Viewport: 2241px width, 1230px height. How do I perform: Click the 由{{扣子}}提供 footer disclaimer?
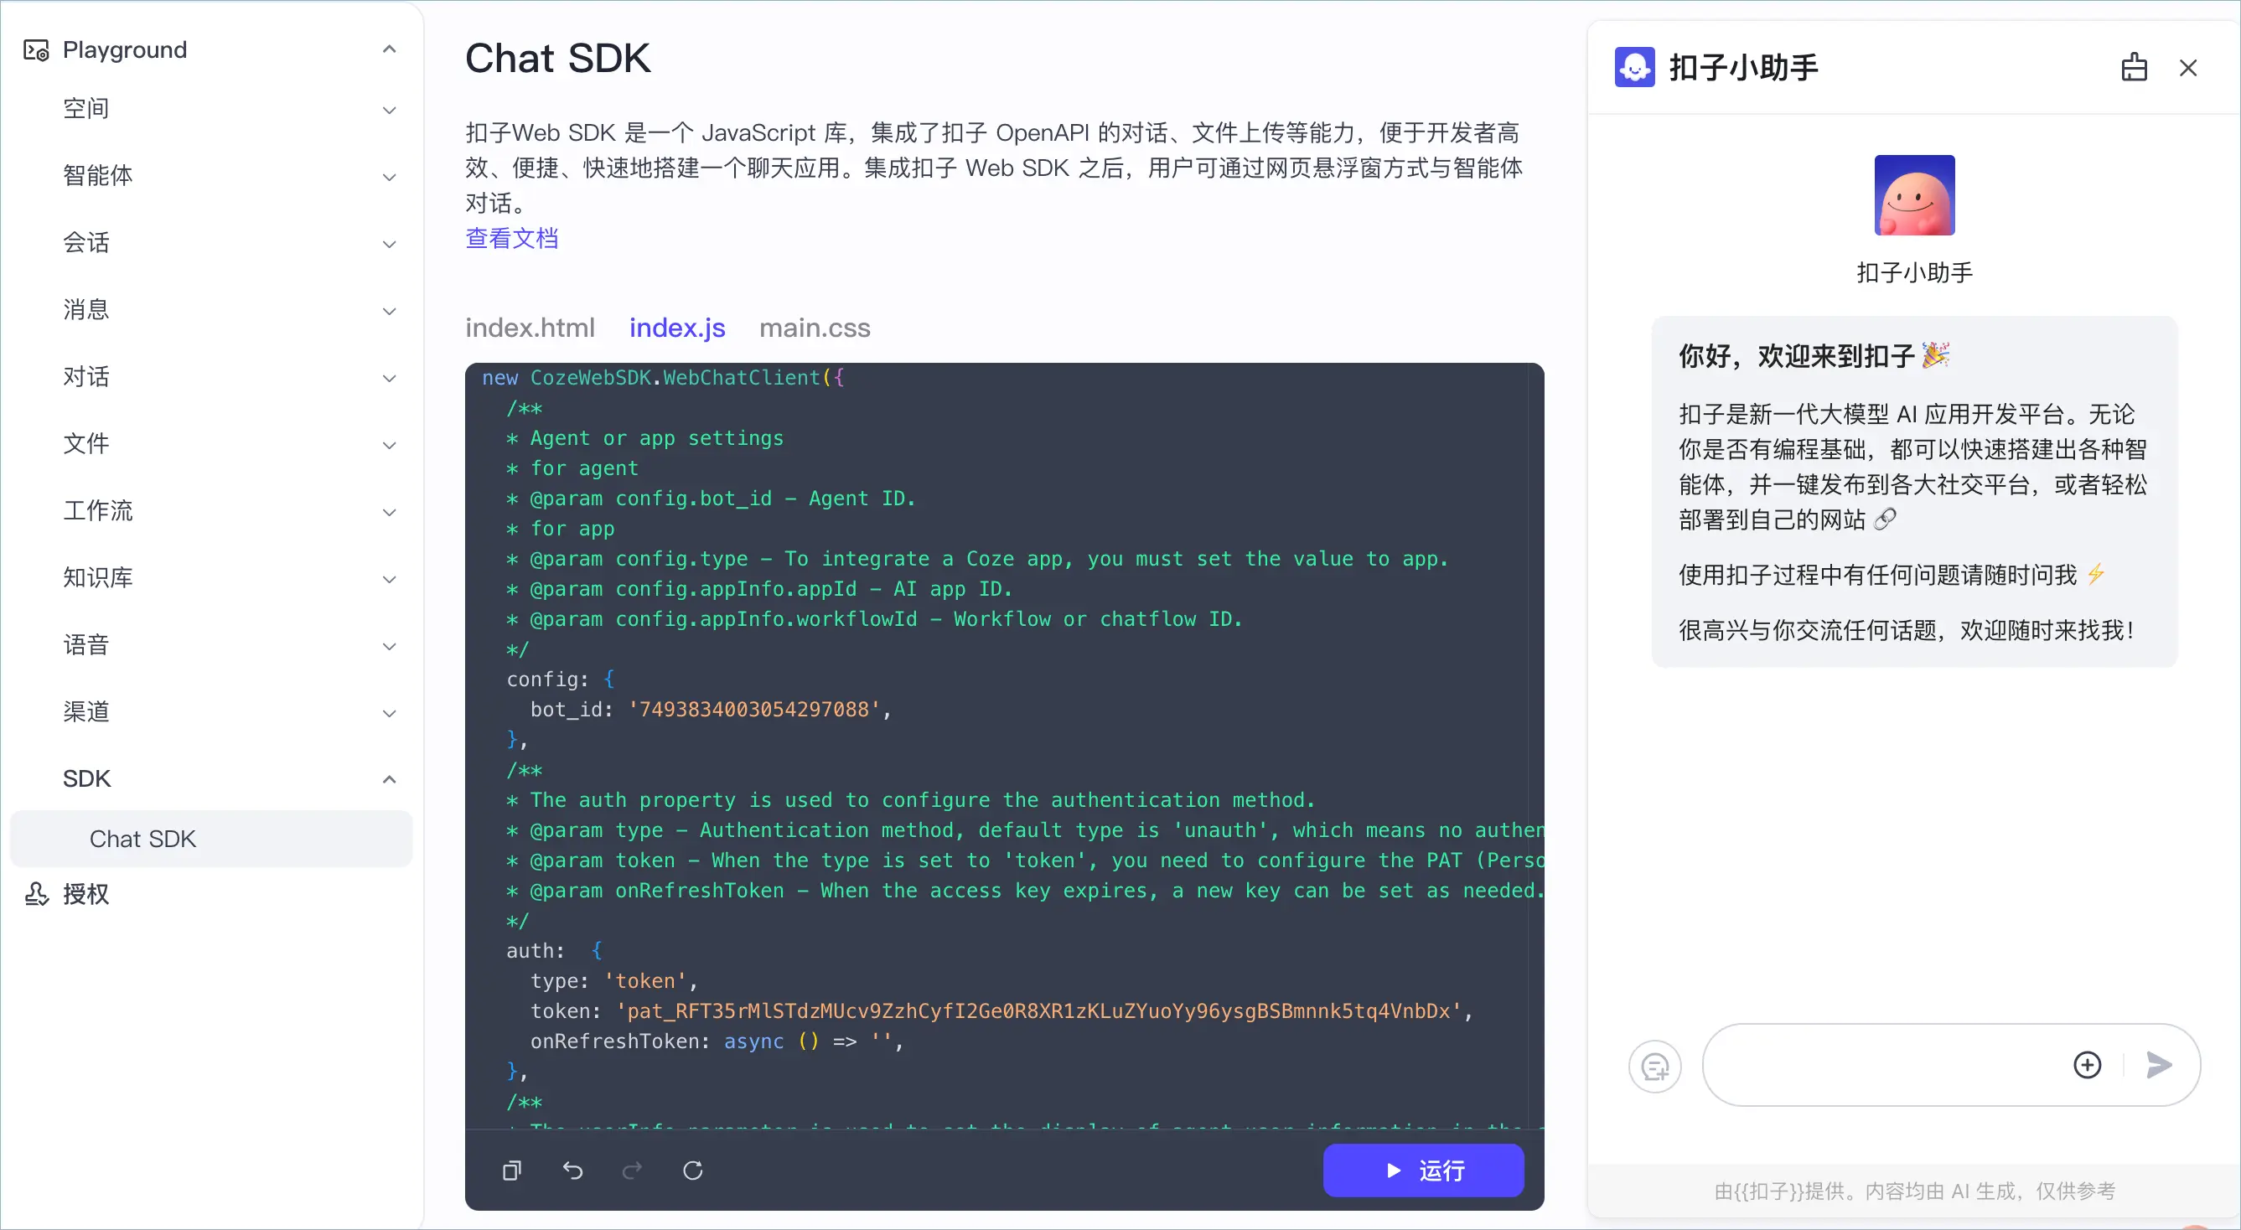click(x=1914, y=1191)
